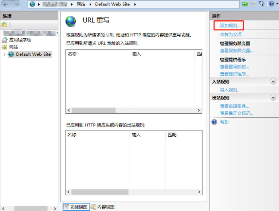Viewport: 279px width, 211px height.
Task: Click the green refresh page icon
Action: tap(245, 4)
